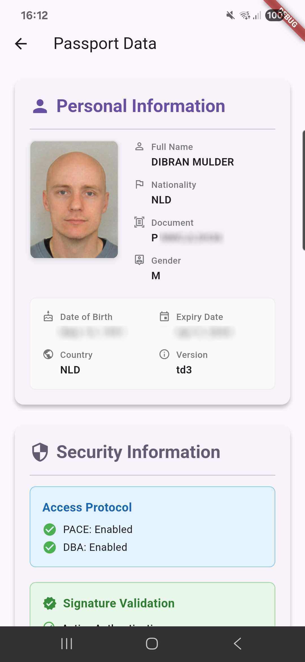The height and width of the screenshot is (662, 305).
Task: Tap the scrollbar handle on right edge
Action: 304,190
